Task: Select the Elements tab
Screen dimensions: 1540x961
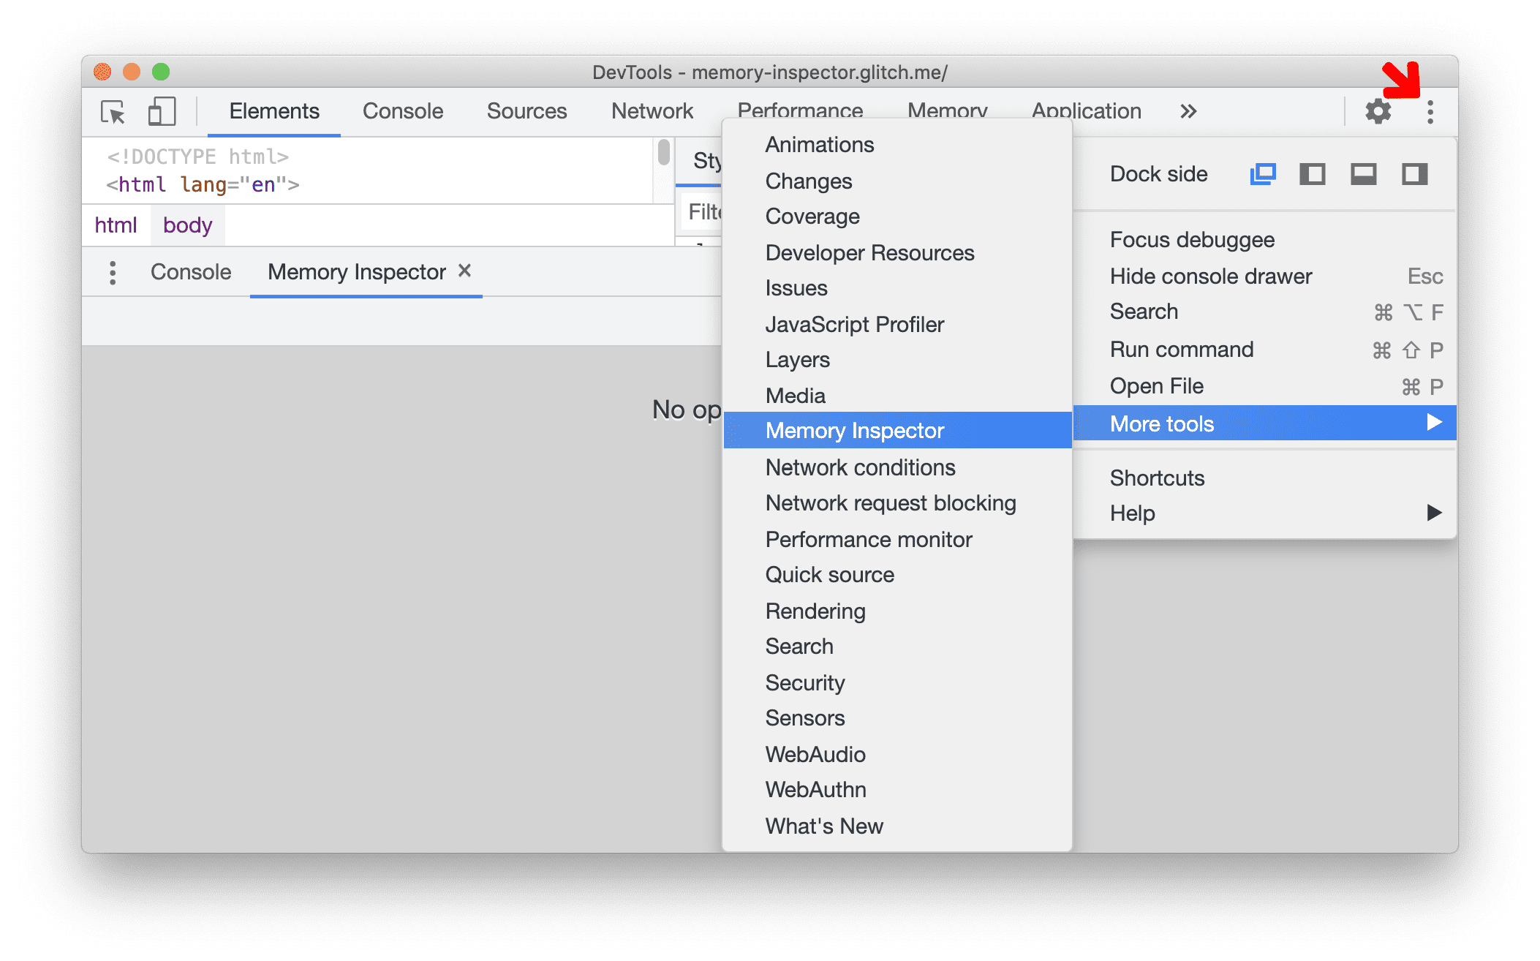Action: [273, 110]
